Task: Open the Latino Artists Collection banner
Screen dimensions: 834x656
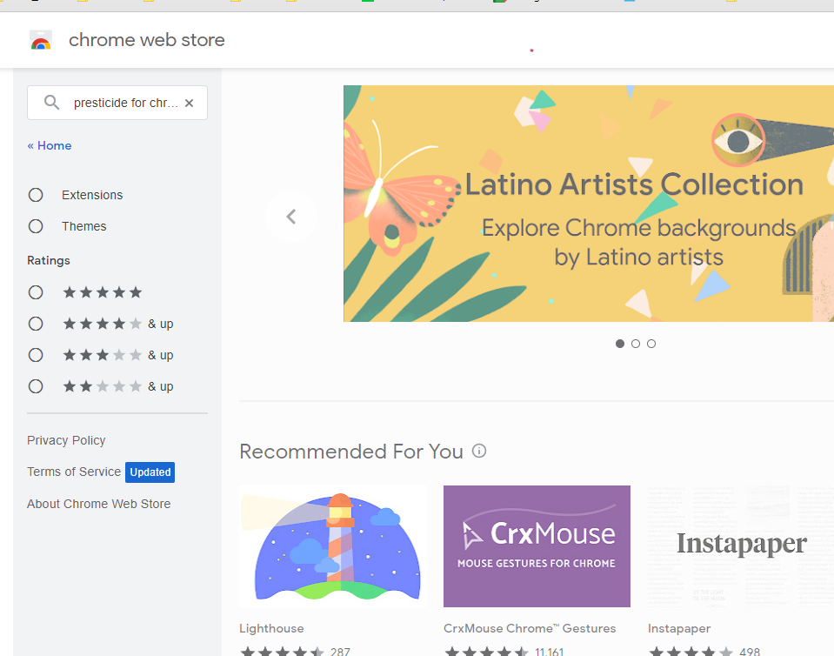Action: [x=588, y=204]
